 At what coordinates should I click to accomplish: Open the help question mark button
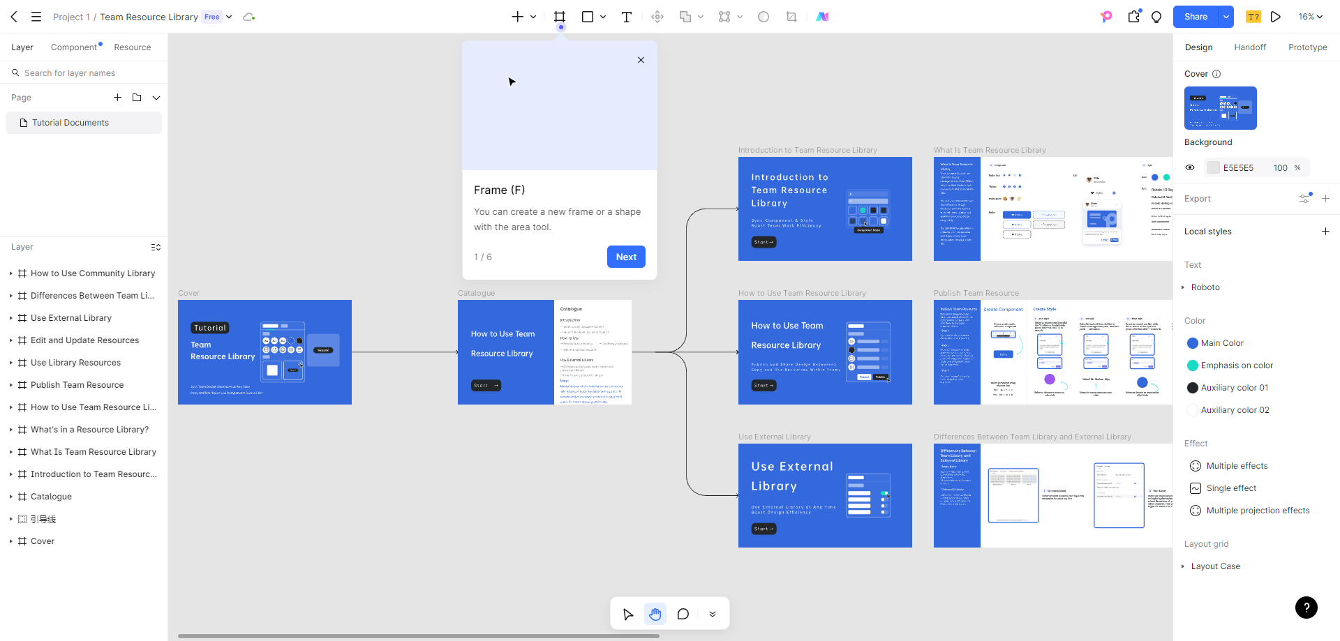coord(1306,608)
